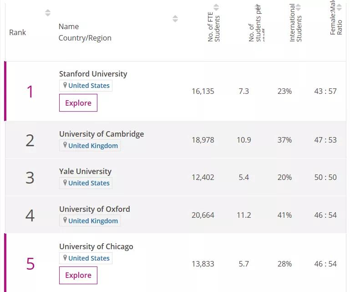Screen dimensions: 350x292
Task: Open Stanford University link
Action: 93,74
